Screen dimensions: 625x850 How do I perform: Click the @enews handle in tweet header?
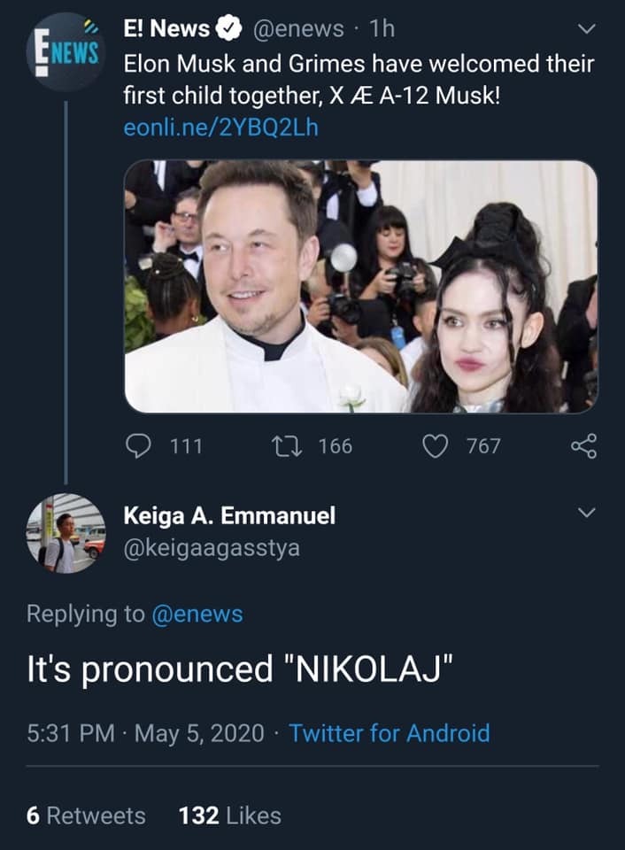click(298, 29)
